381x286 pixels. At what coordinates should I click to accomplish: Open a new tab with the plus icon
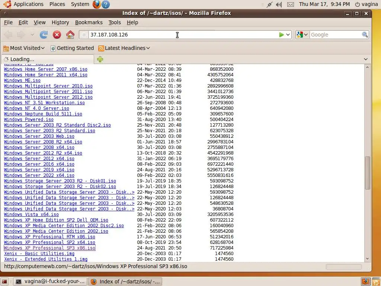click(100, 59)
